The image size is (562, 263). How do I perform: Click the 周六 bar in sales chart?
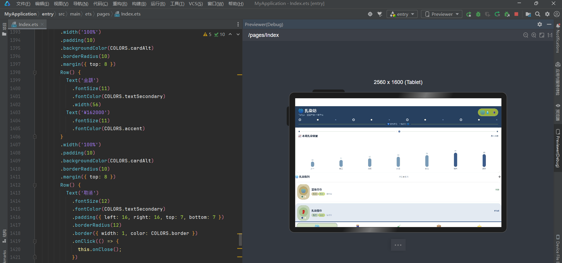[455, 160]
